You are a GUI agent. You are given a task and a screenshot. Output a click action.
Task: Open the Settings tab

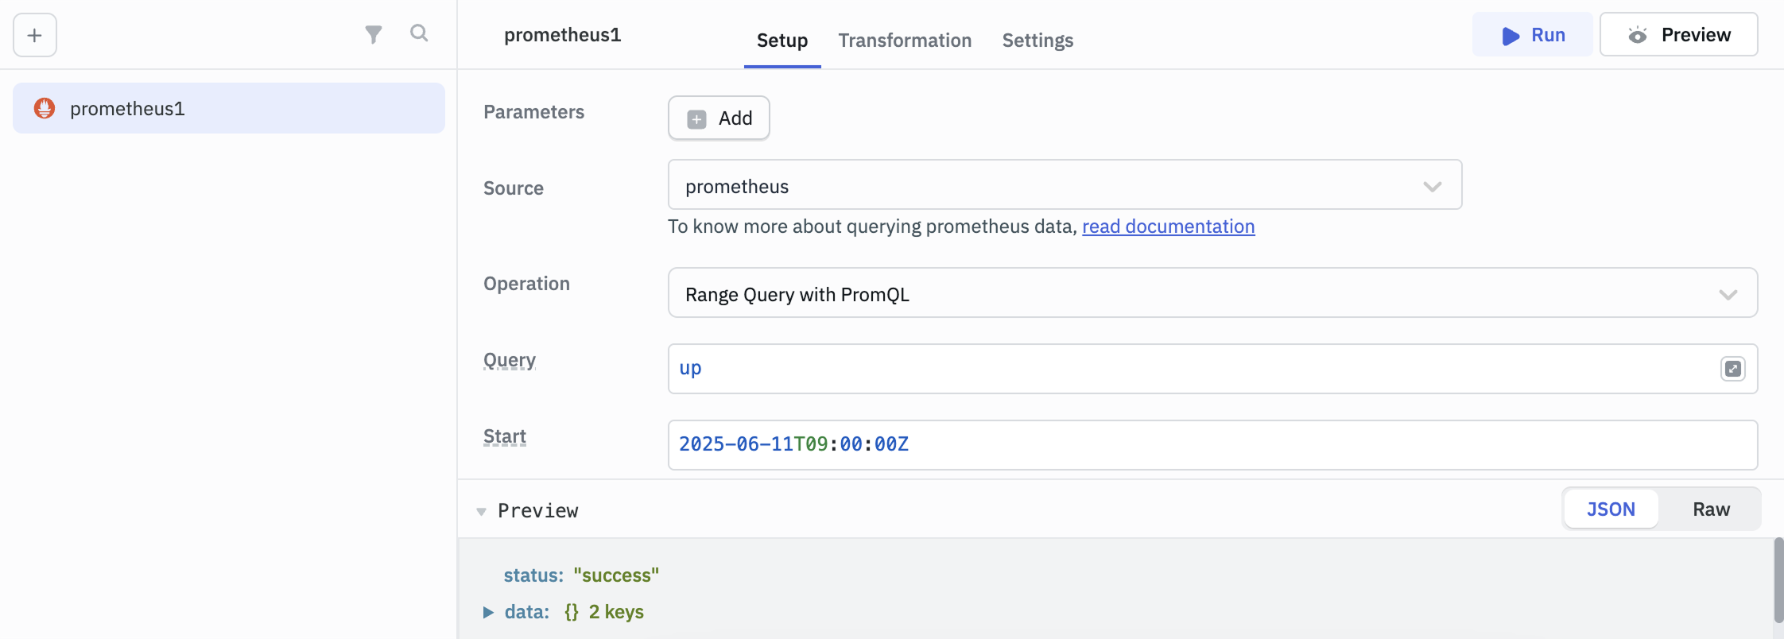point(1037,40)
